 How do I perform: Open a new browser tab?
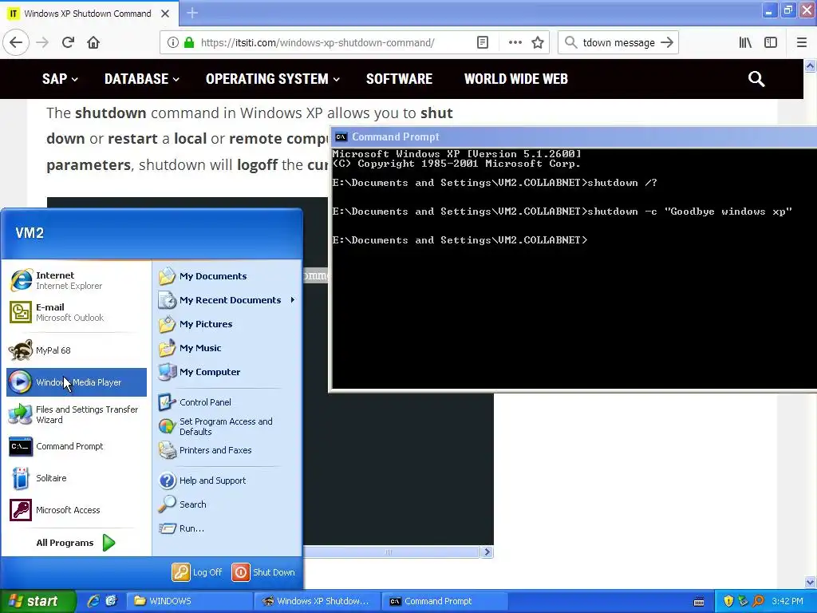point(192,13)
